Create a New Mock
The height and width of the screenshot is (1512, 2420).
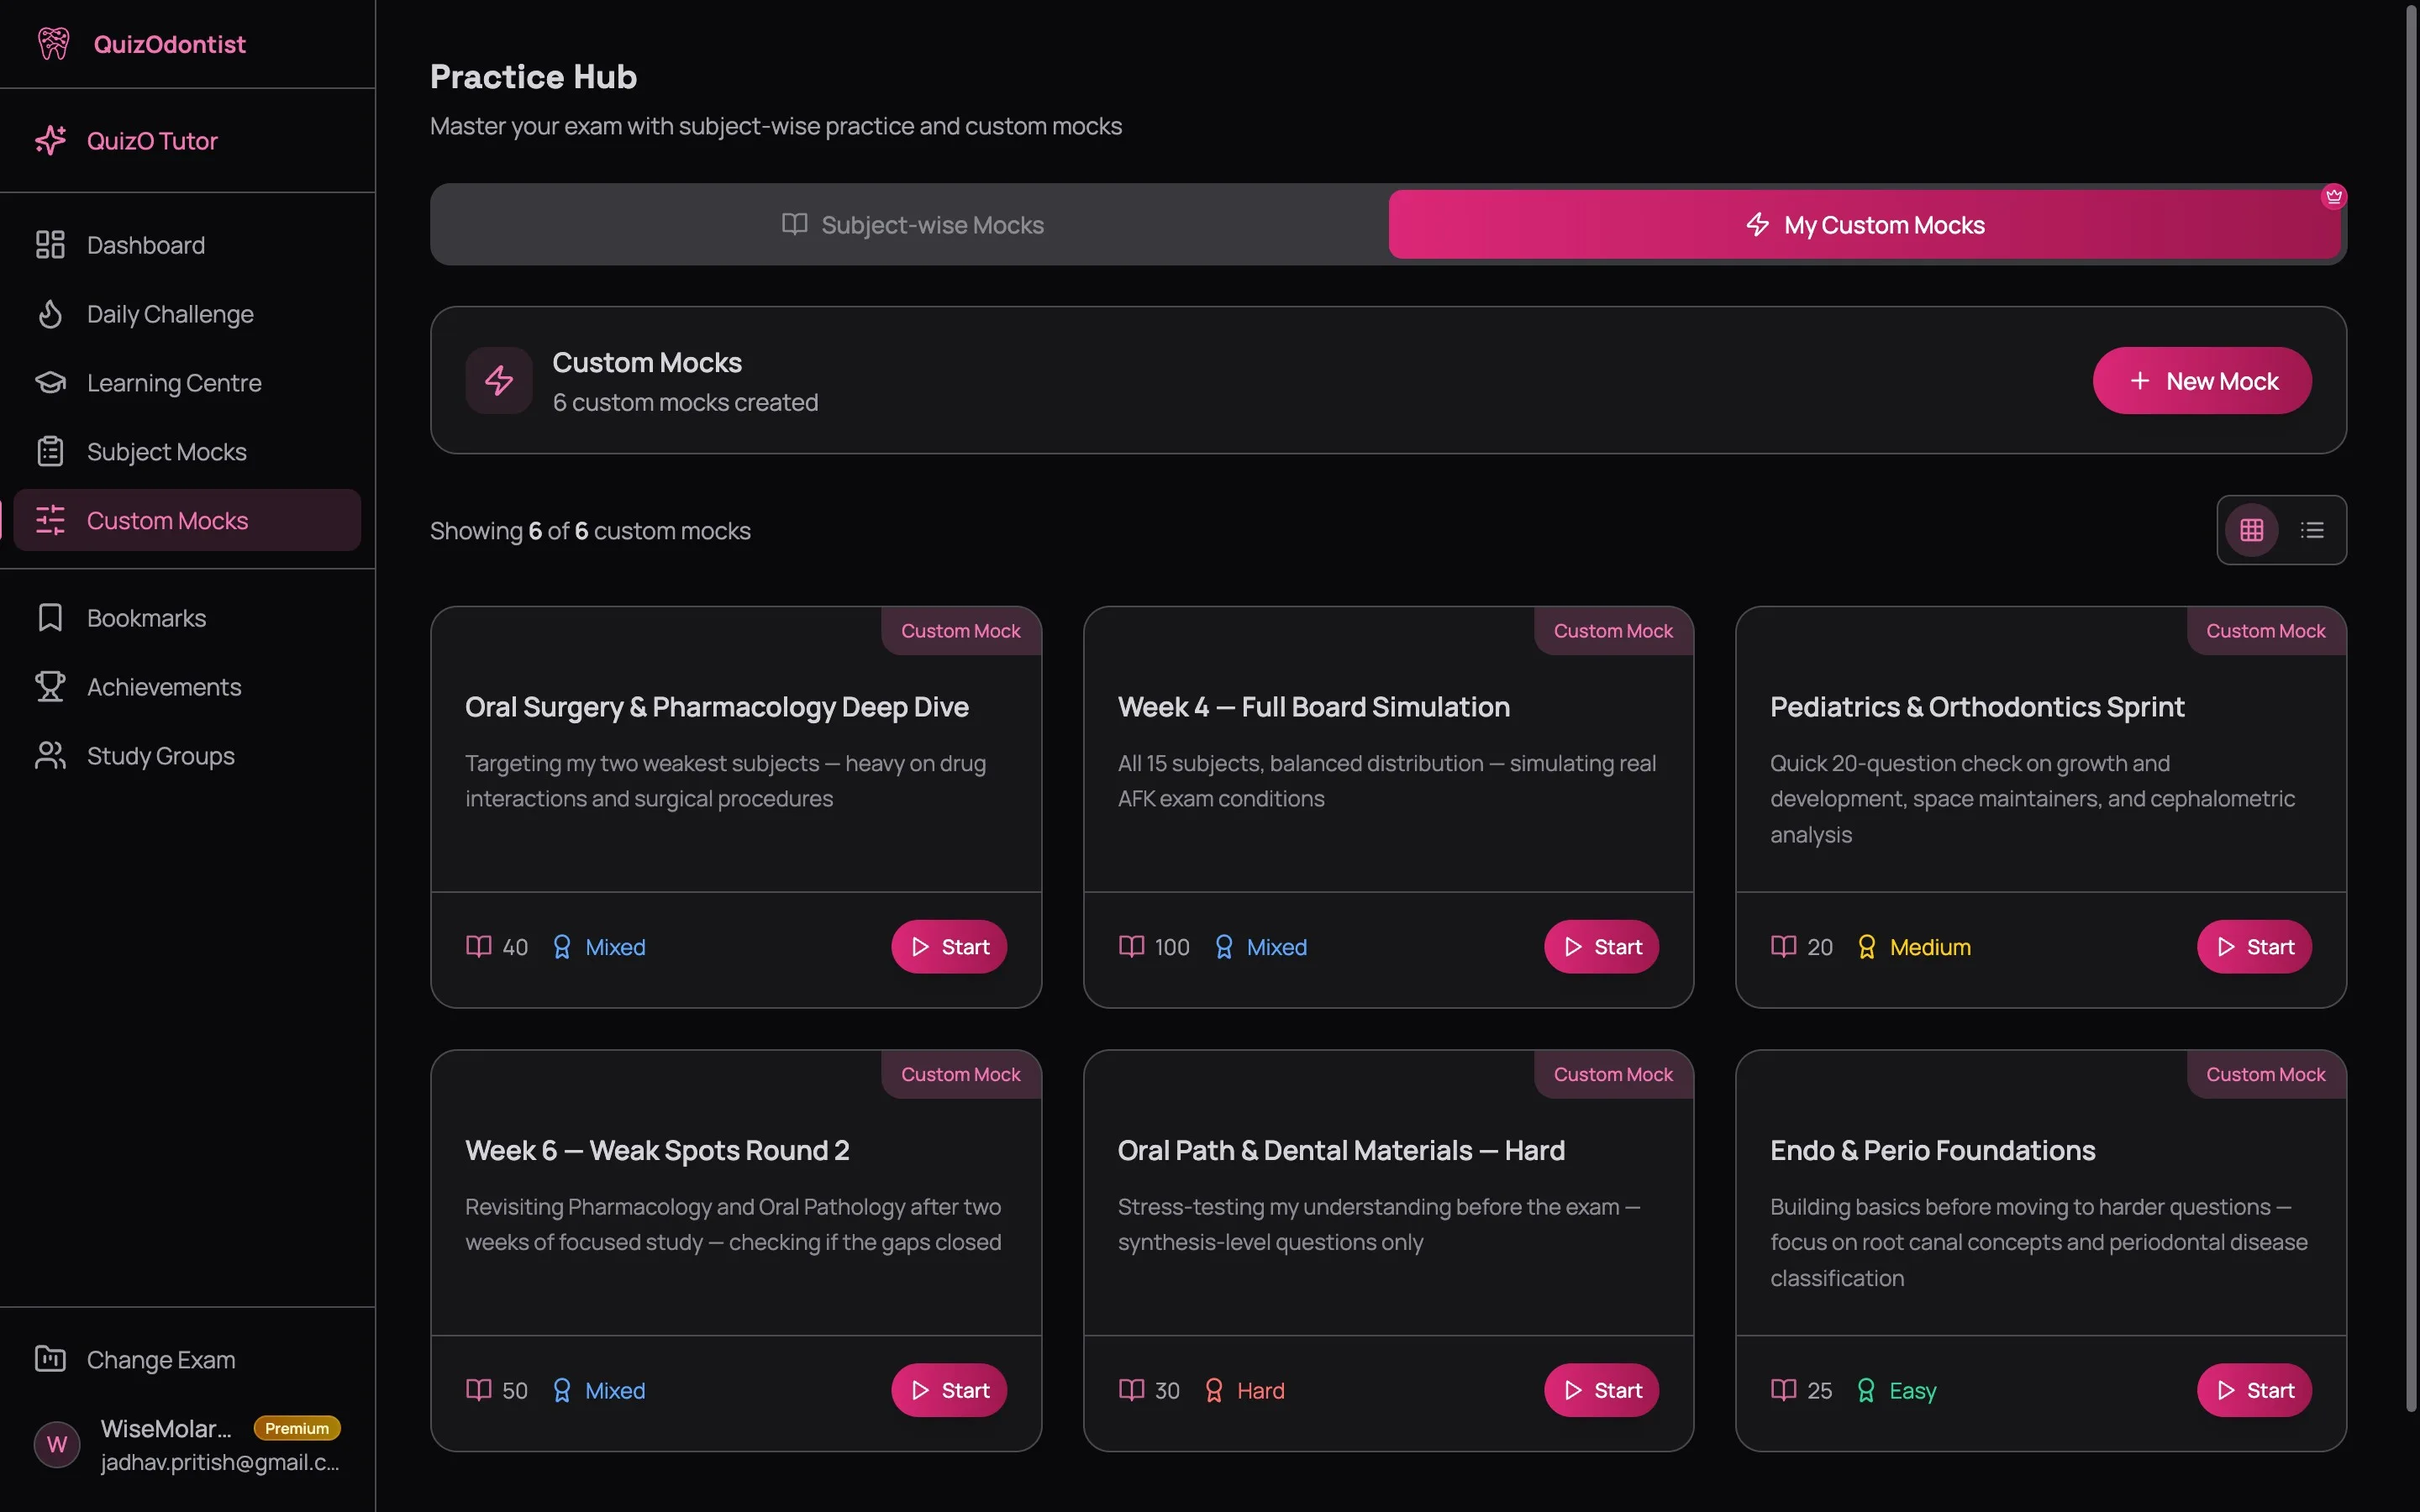(2201, 381)
